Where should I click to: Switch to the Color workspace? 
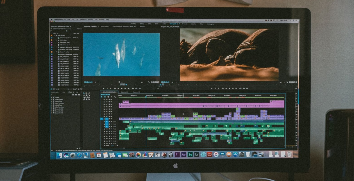(149, 24)
